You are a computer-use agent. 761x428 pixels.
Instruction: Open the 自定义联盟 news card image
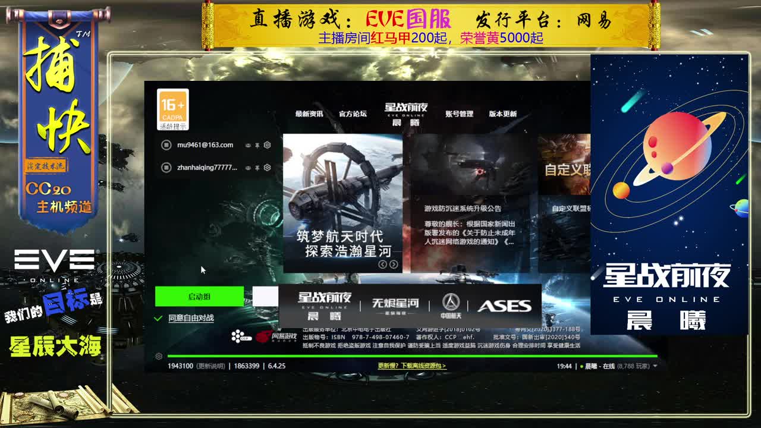coord(564,165)
